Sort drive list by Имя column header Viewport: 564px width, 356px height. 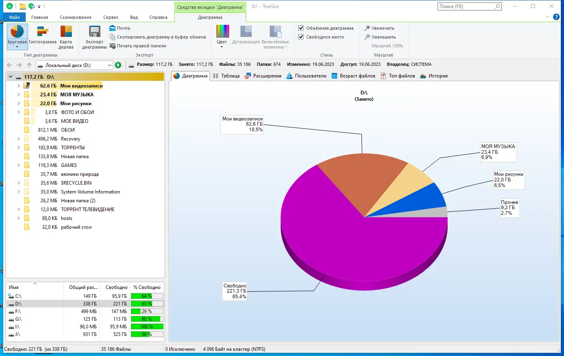(35, 287)
